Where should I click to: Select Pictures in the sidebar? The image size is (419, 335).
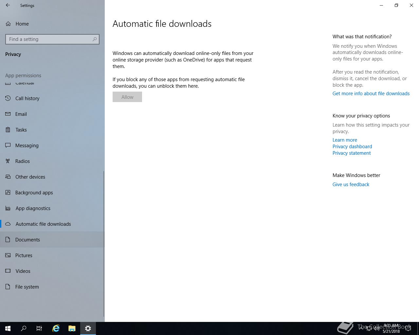[52, 255]
